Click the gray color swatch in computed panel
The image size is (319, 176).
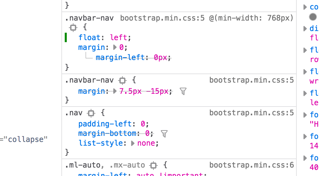[x=313, y=17]
